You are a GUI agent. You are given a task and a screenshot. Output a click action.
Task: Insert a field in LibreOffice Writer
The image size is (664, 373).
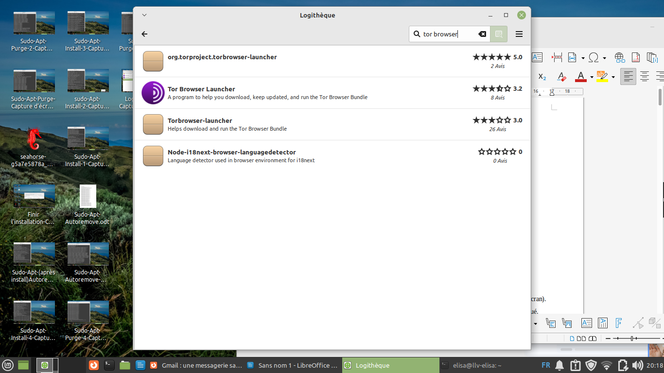pyautogui.click(x=572, y=57)
